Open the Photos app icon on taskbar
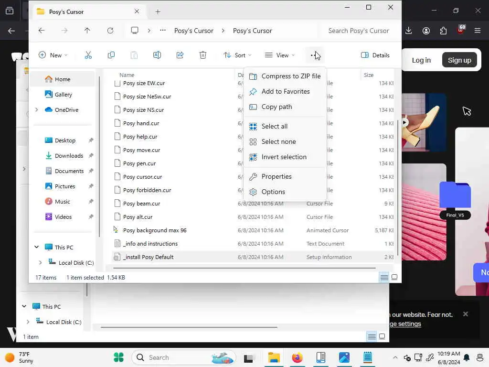489x367 pixels. coord(344,357)
